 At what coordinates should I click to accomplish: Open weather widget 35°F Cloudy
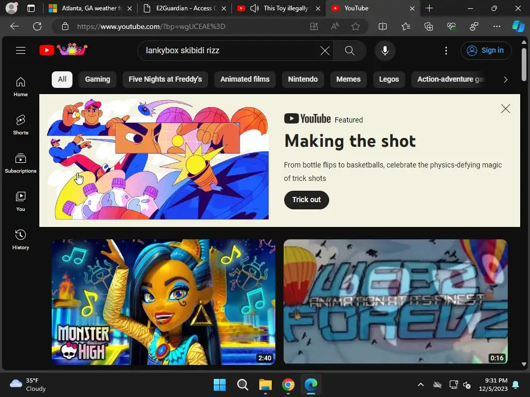click(x=28, y=385)
